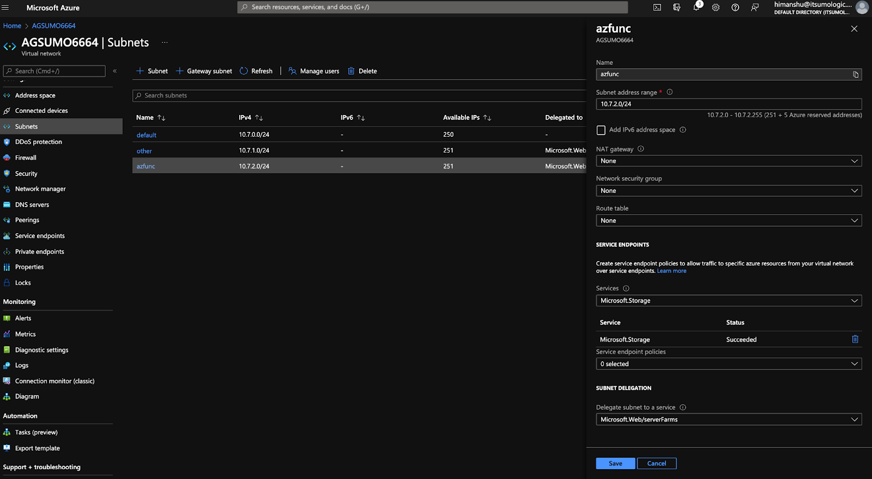
Task: Collapse the left sidebar menu
Action: 114,71
